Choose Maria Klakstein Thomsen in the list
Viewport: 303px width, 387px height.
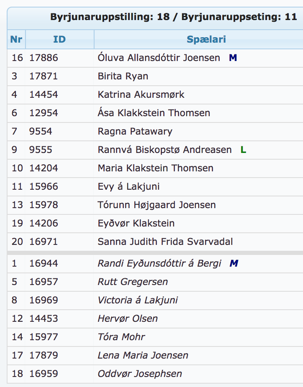[155, 168]
